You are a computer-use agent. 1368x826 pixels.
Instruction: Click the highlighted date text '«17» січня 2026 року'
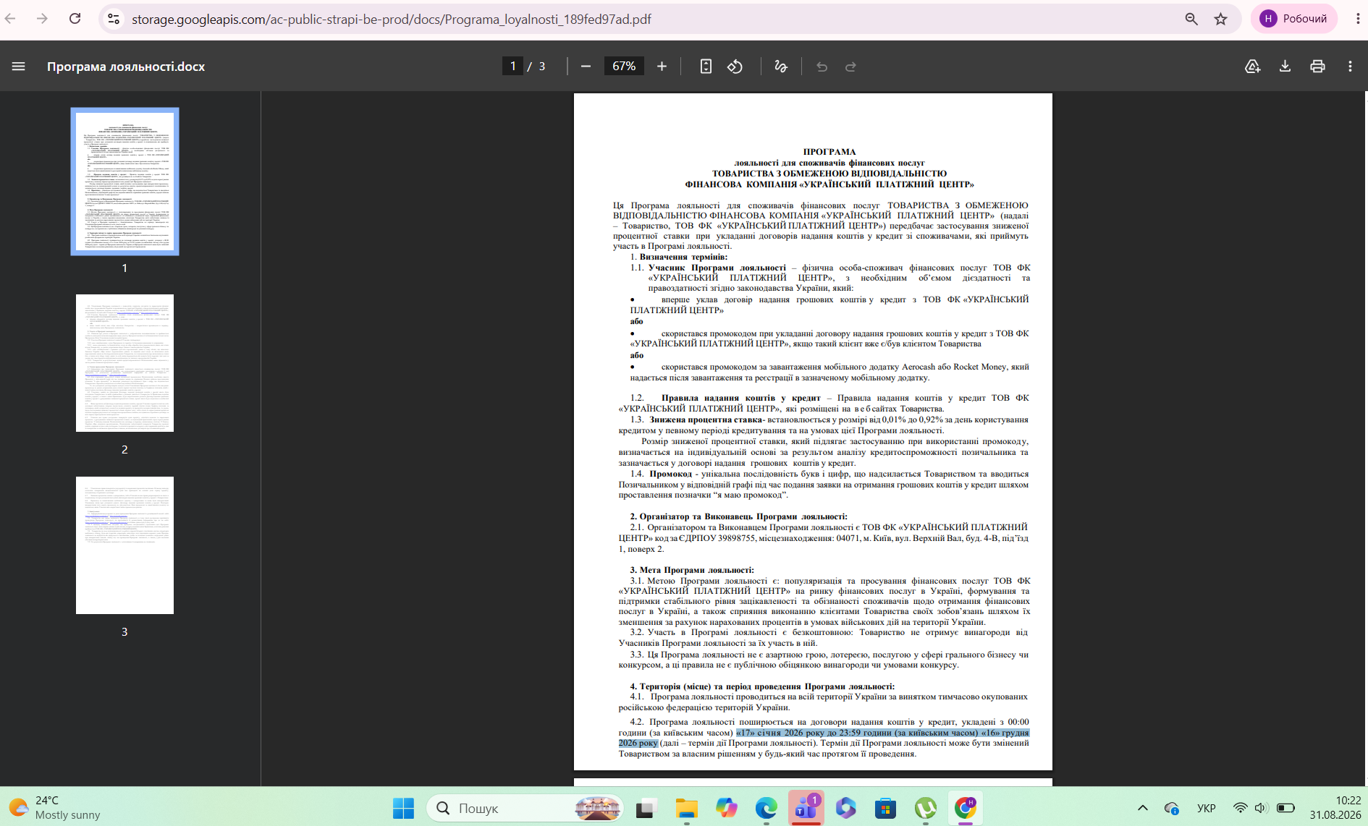[780, 733]
